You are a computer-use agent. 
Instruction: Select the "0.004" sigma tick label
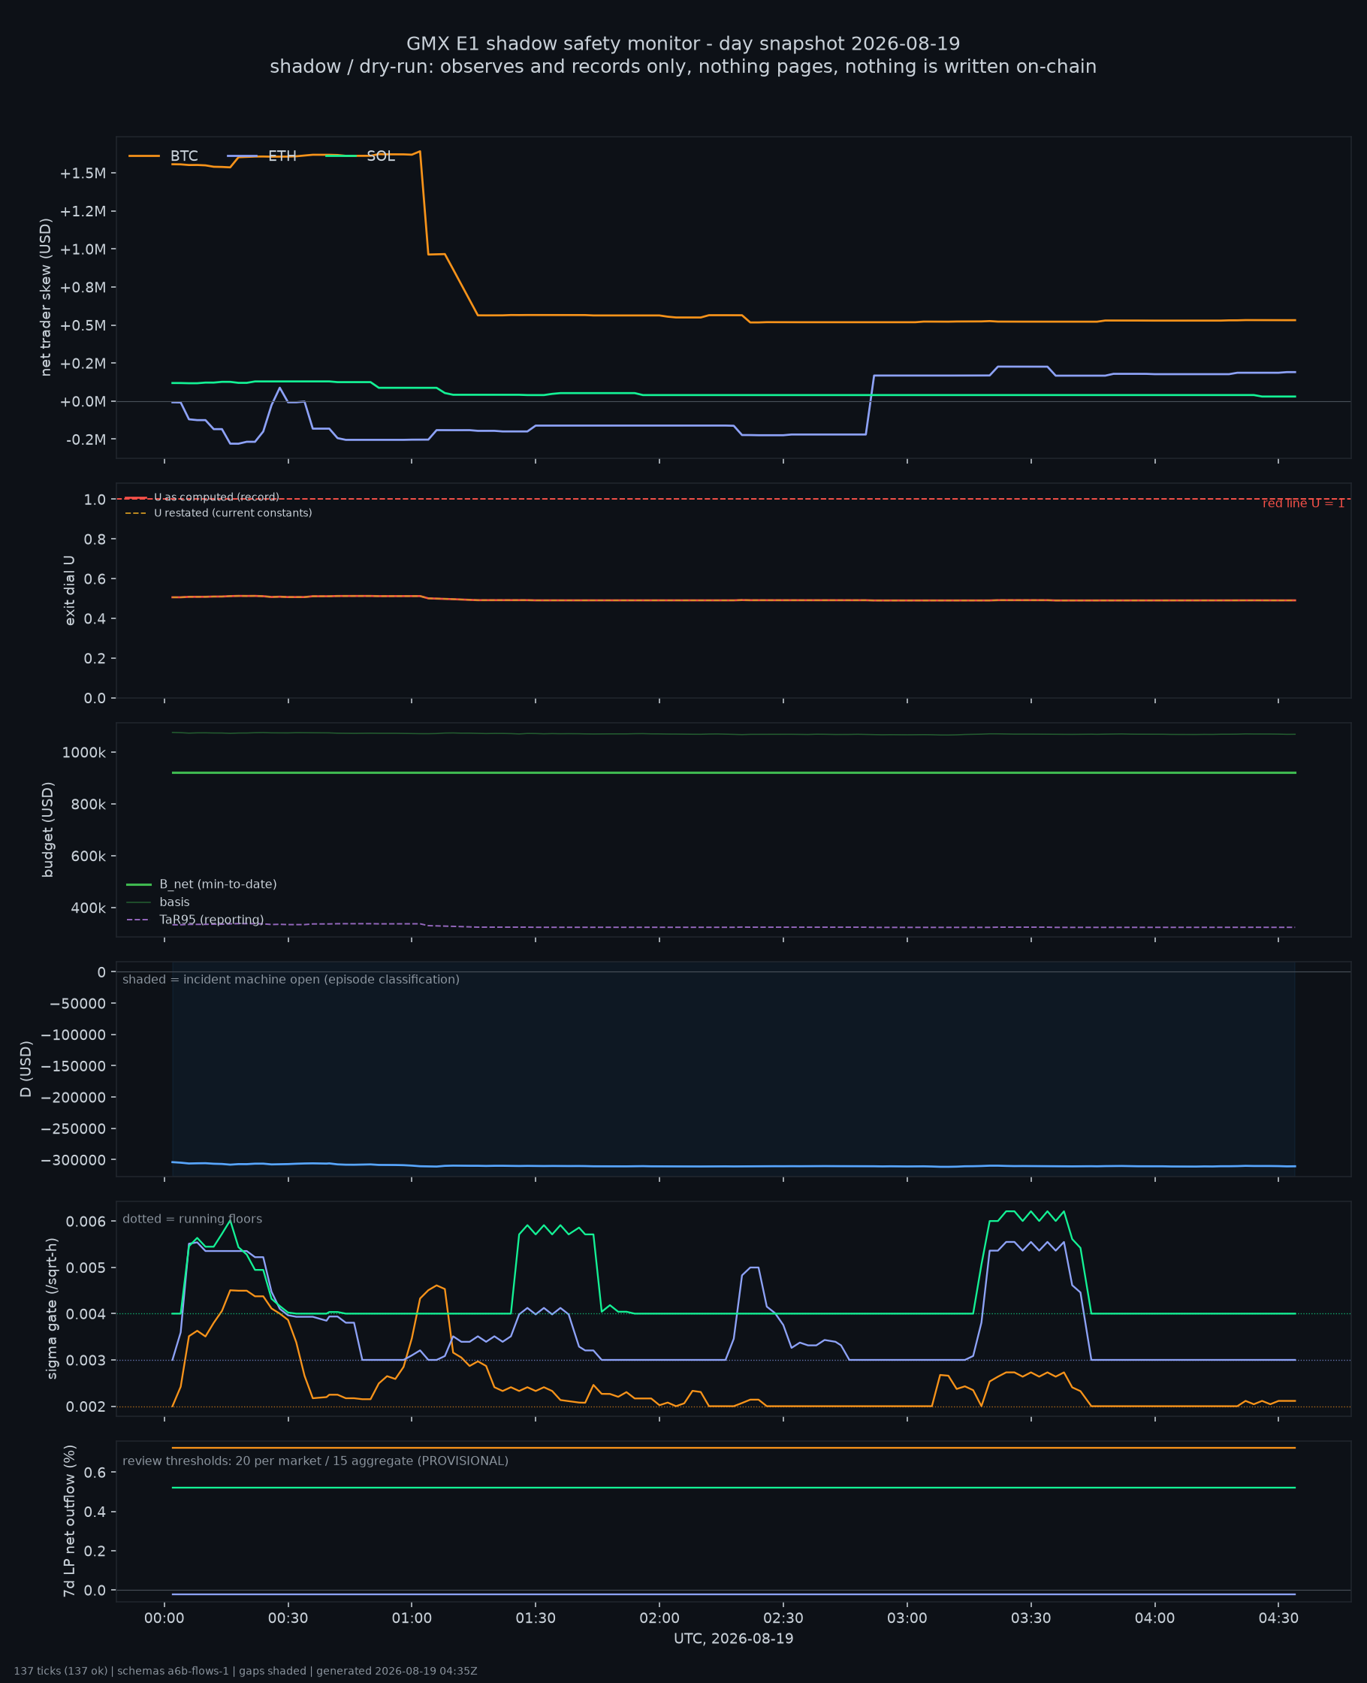pyautogui.click(x=86, y=1313)
